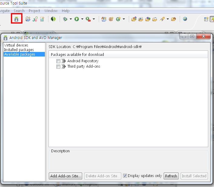Click the Debug bug icon
Screen dimensions: 214x187
[x=65, y=19]
